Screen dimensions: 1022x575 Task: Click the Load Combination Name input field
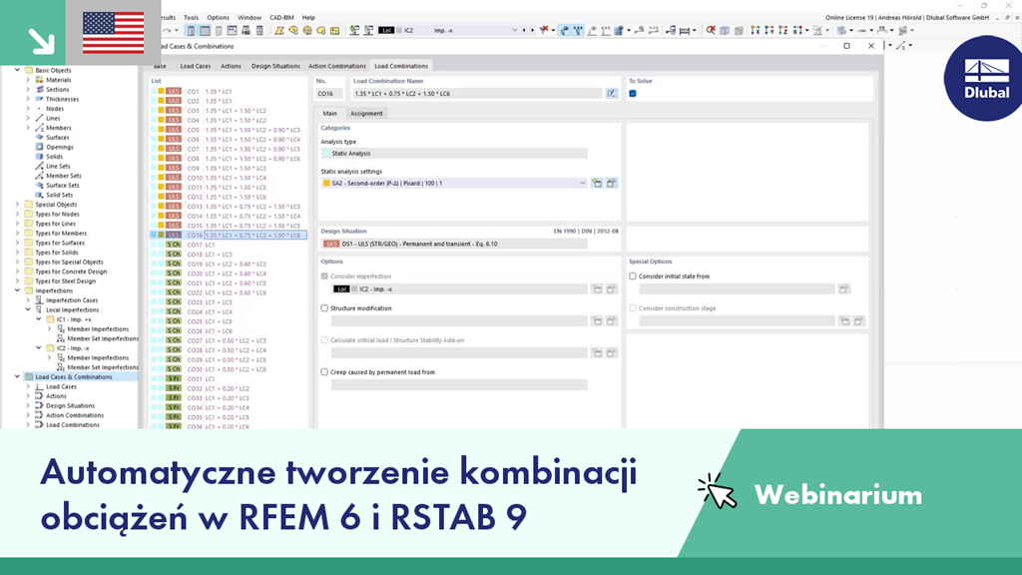[477, 94]
